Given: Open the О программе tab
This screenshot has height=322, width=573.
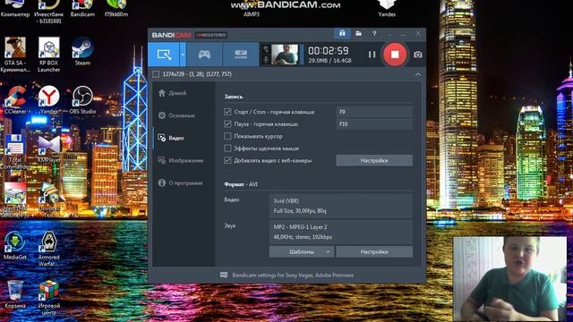Looking at the screenshot, I should [x=181, y=182].
